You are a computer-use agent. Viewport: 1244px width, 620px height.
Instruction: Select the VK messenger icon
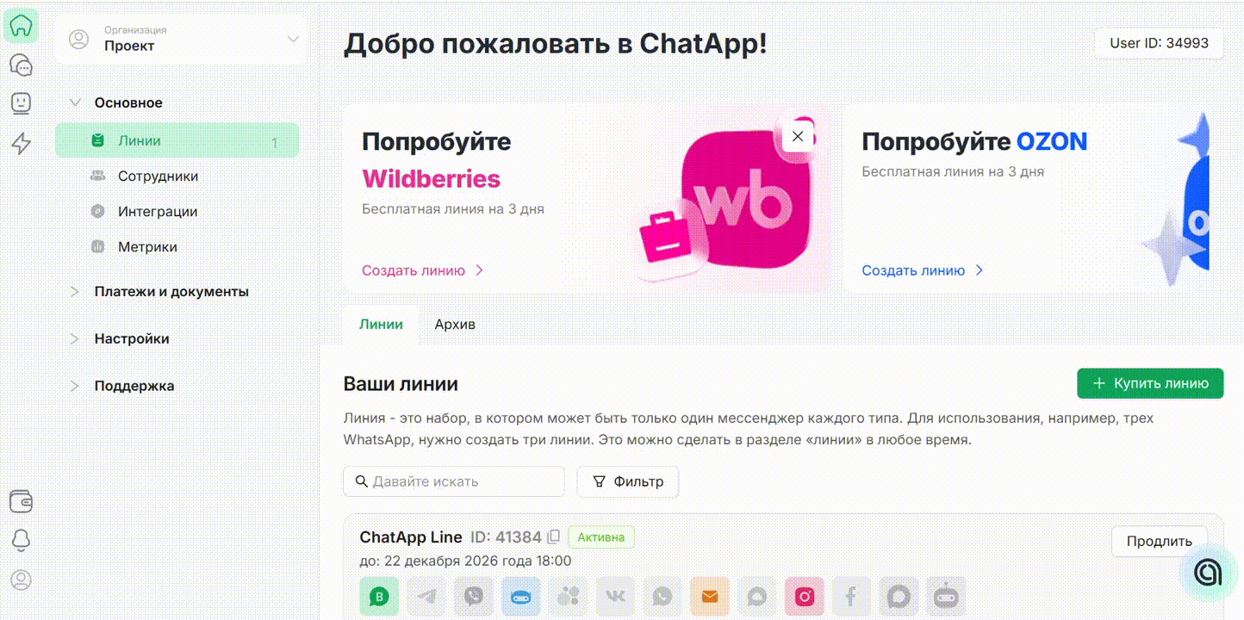(615, 596)
